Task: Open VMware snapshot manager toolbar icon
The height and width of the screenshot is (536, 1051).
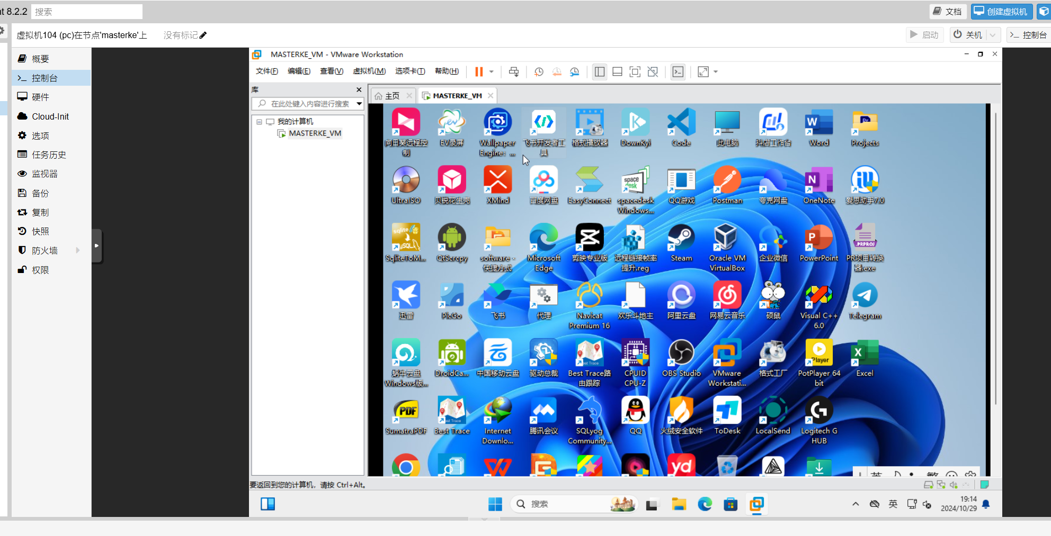Action: [575, 72]
